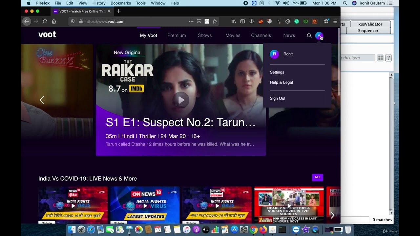The height and width of the screenshot is (236, 420).
Task: Open Settings from profile menu
Action: (x=277, y=72)
